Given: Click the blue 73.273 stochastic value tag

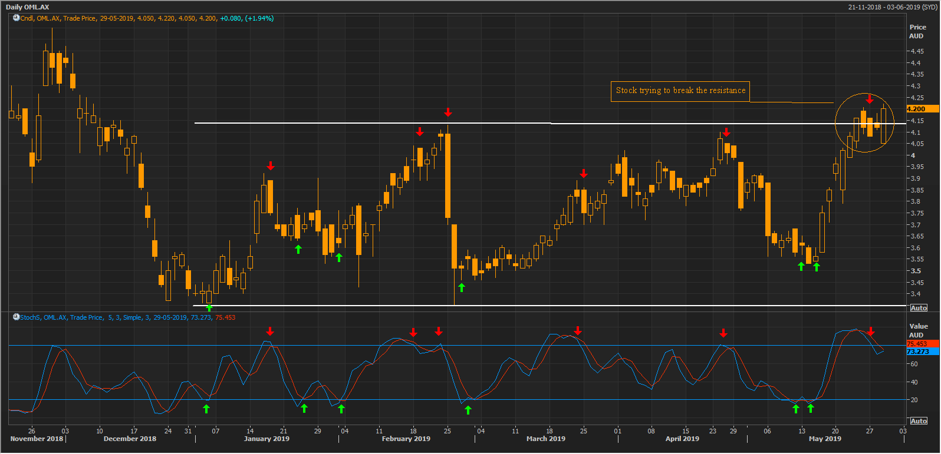Looking at the screenshot, I should click(923, 352).
